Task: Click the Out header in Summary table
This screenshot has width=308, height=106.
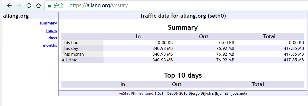Action: point(204,36)
